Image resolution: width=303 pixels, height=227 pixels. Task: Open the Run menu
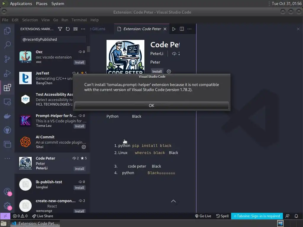pos(65,20)
